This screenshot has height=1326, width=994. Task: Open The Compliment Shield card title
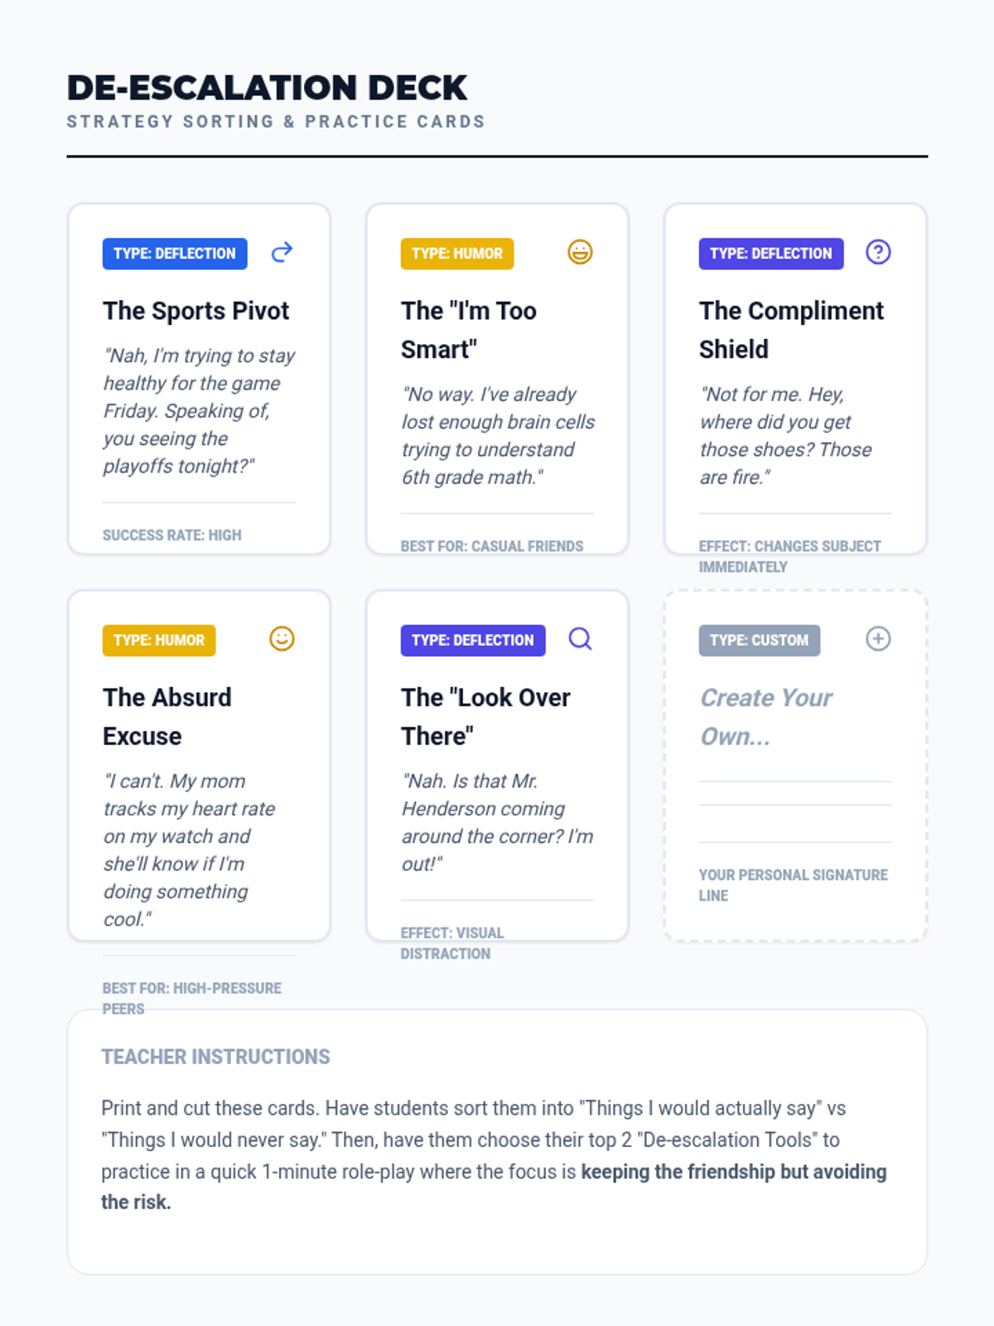[x=792, y=330]
